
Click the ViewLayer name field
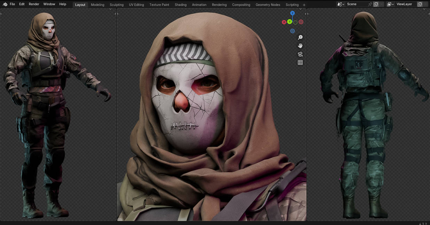405,4
